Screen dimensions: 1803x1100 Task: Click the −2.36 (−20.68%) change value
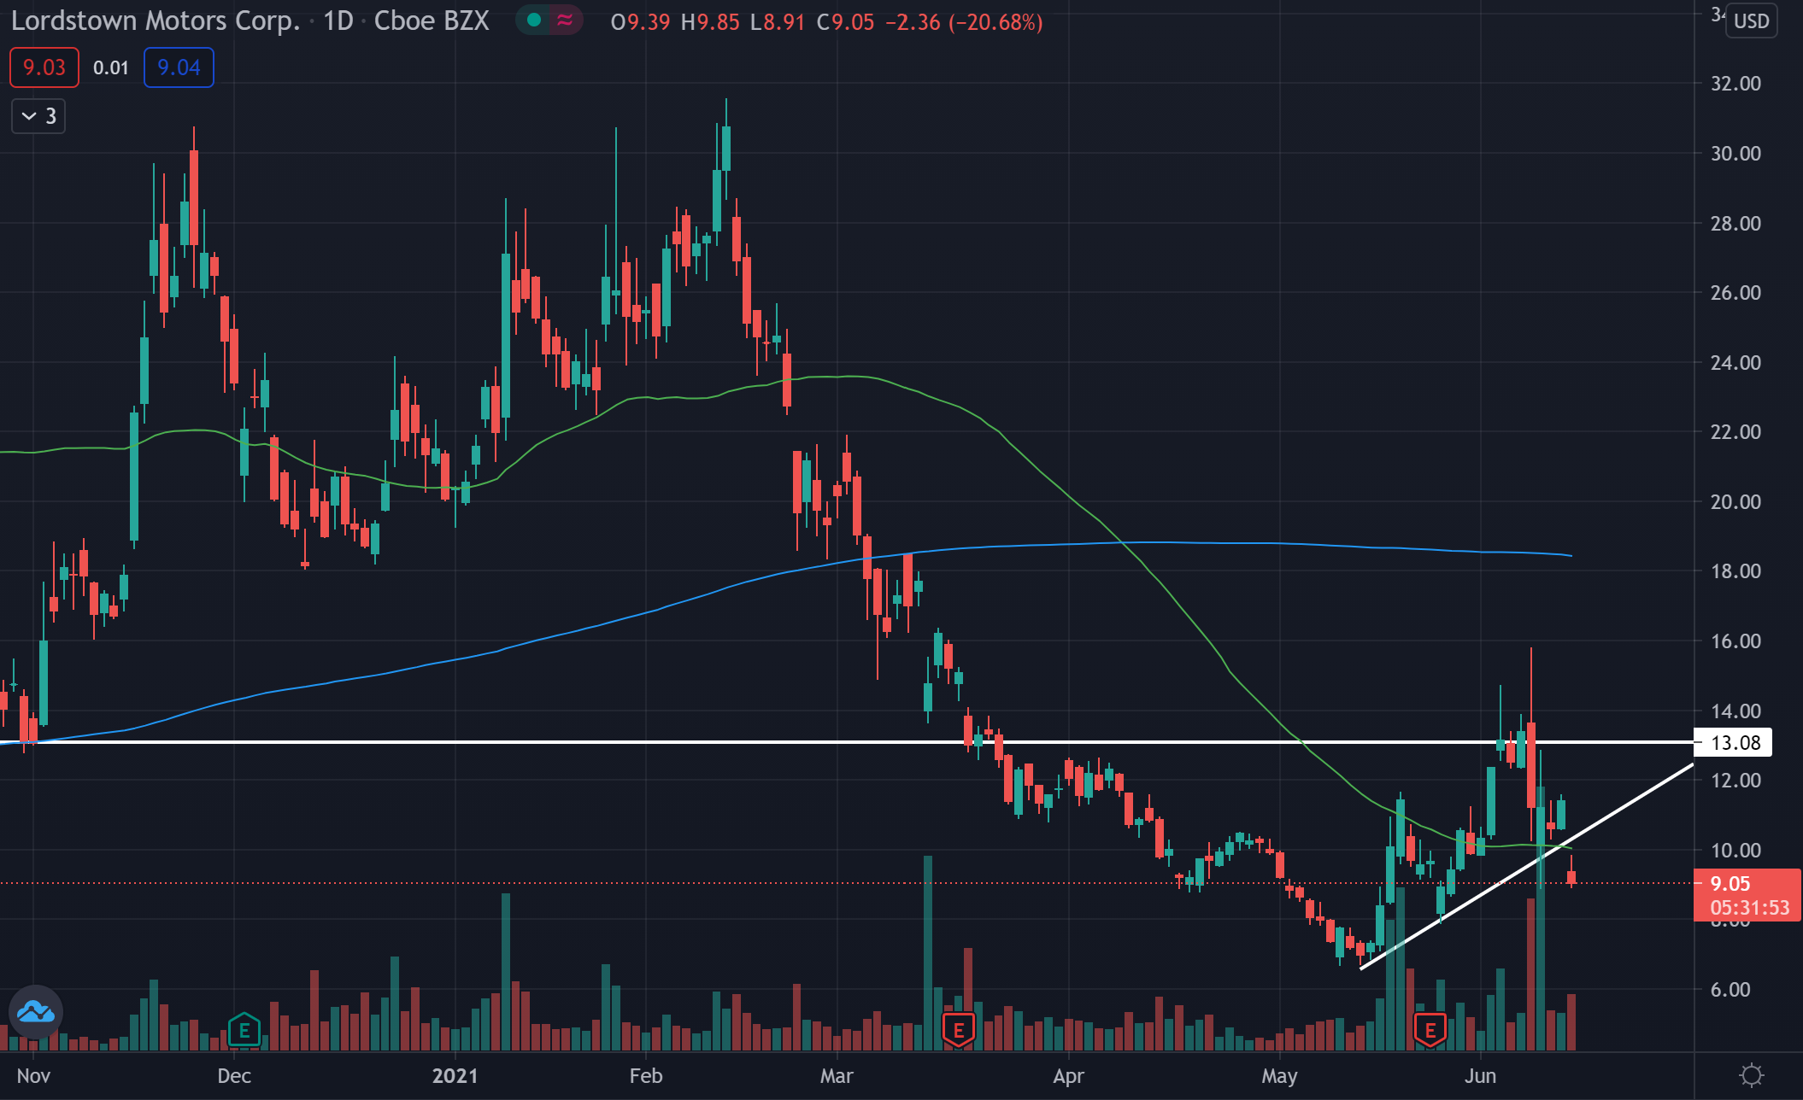click(964, 22)
